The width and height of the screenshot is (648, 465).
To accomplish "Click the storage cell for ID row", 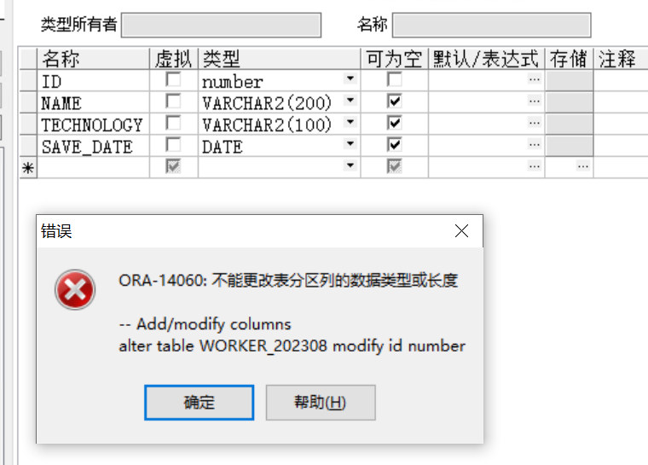I will tap(569, 81).
